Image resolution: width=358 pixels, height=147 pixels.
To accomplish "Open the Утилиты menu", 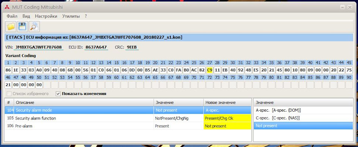I will (71, 16).
